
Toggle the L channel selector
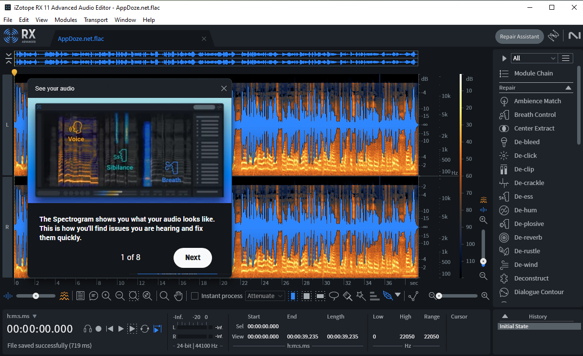pos(7,125)
